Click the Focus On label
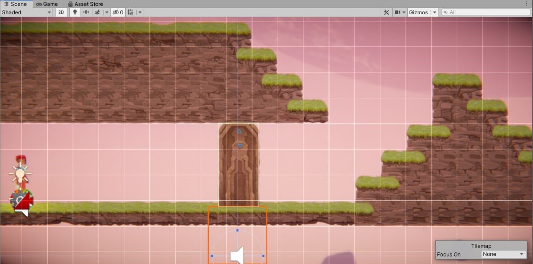Image resolution: width=533 pixels, height=264 pixels. (x=449, y=255)
